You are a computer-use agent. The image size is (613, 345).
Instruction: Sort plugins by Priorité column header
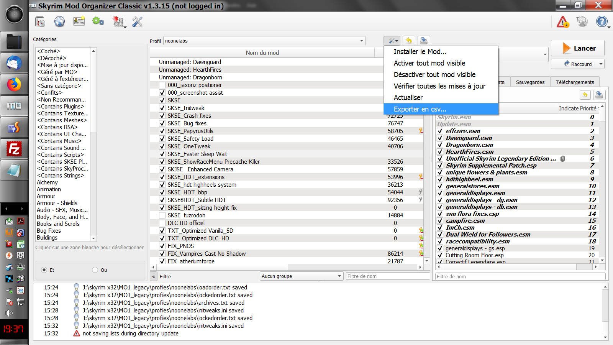pyautogui.click(x=588, y=108)
